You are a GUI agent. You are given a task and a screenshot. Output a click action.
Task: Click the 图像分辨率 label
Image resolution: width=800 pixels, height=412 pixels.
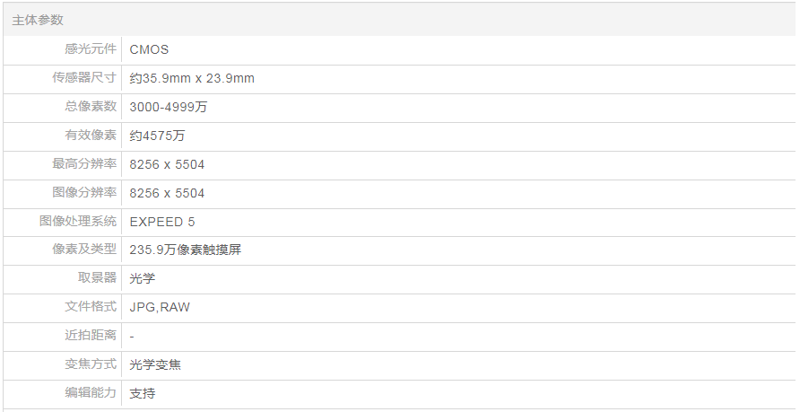84,193
